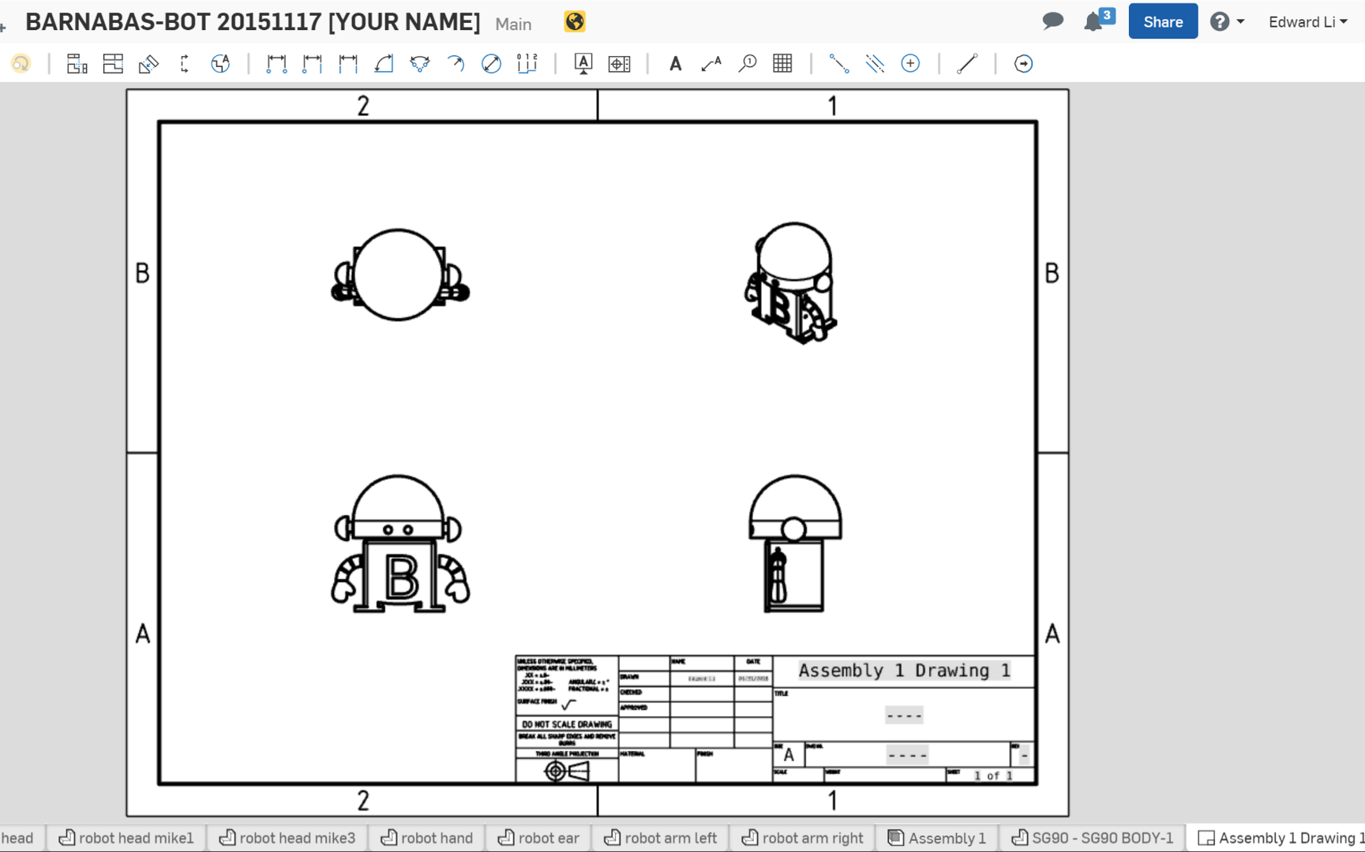The width and height of the screenshot is (1365, 852).
Task: Select the auxiliary view tool
Action: pyautogui.click(x=148, y=64)
